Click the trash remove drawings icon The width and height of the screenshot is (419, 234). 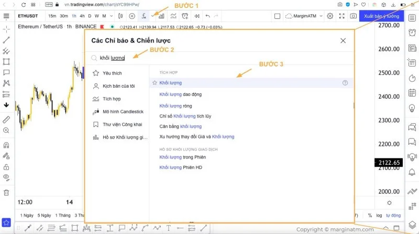(x=6, y=193)
